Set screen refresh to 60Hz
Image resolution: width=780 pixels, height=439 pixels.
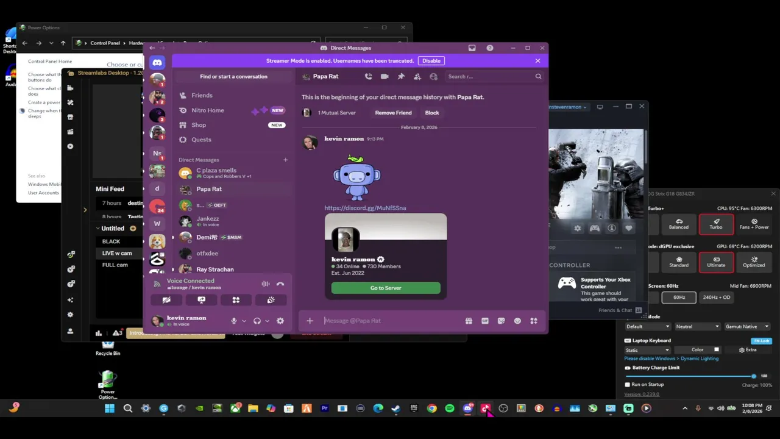point(679,298)
